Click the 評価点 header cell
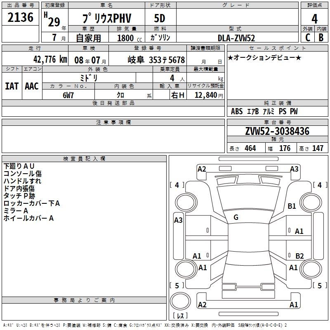The image size is (330, 330). click(x=314, y=5)
